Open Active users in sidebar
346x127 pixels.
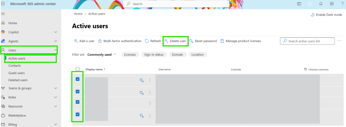tap(17, 59)
